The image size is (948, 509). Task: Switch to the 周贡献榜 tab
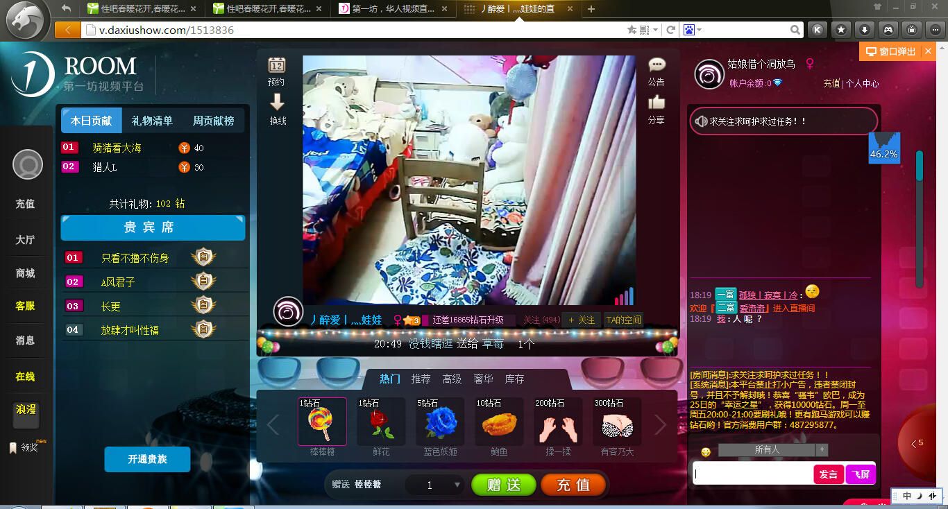pos(214,121)
